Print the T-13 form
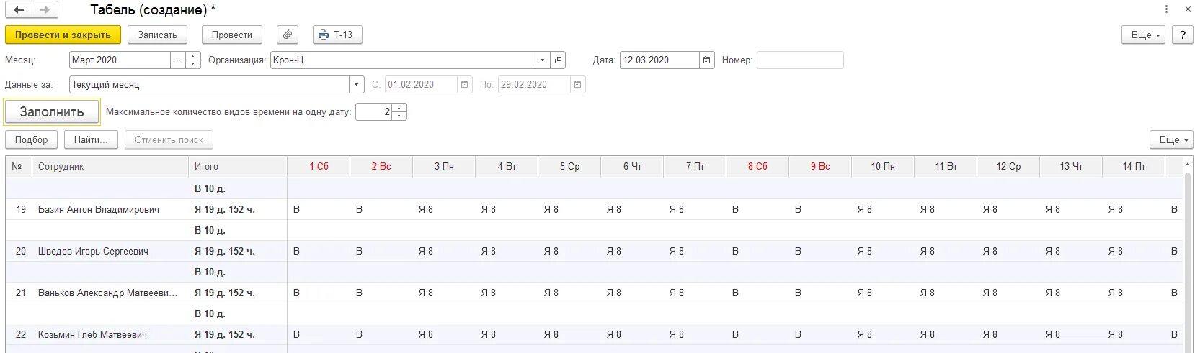This screenshot has height=353, width=1200. pyautogui.click(x=337, y=35)
